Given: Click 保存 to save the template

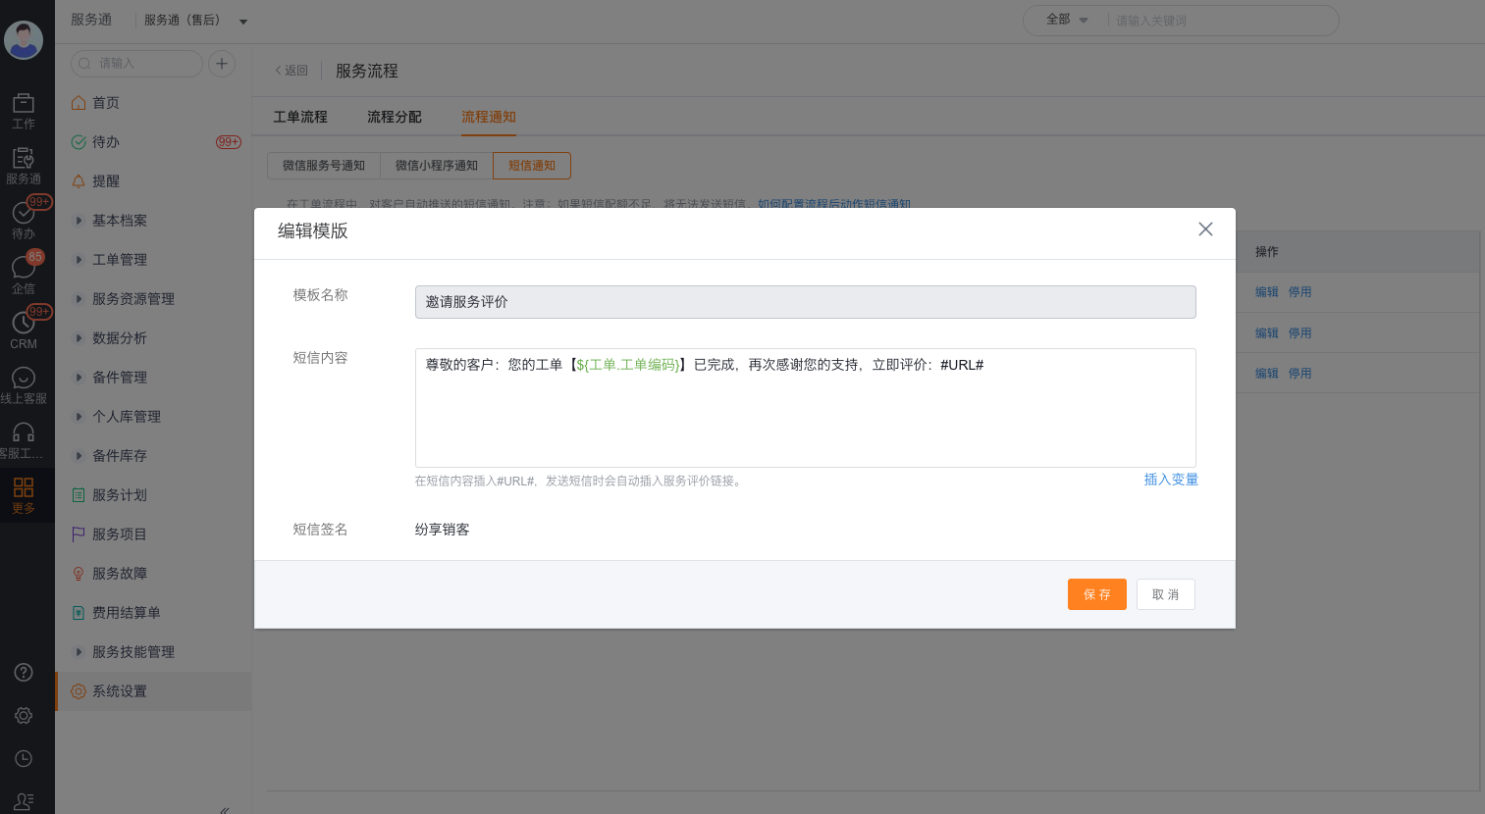Looking at the screenshot, I should [x=1097, y=594].
